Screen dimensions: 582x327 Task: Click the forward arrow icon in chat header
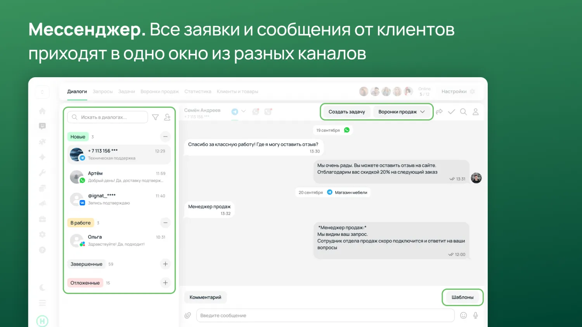[x=439, y=112]
